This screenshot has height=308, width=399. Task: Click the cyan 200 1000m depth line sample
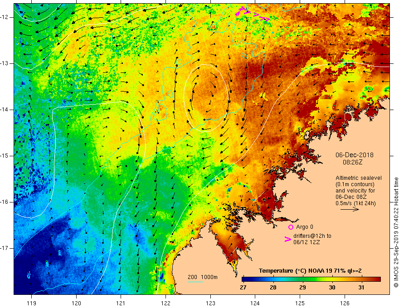point(195,282)
